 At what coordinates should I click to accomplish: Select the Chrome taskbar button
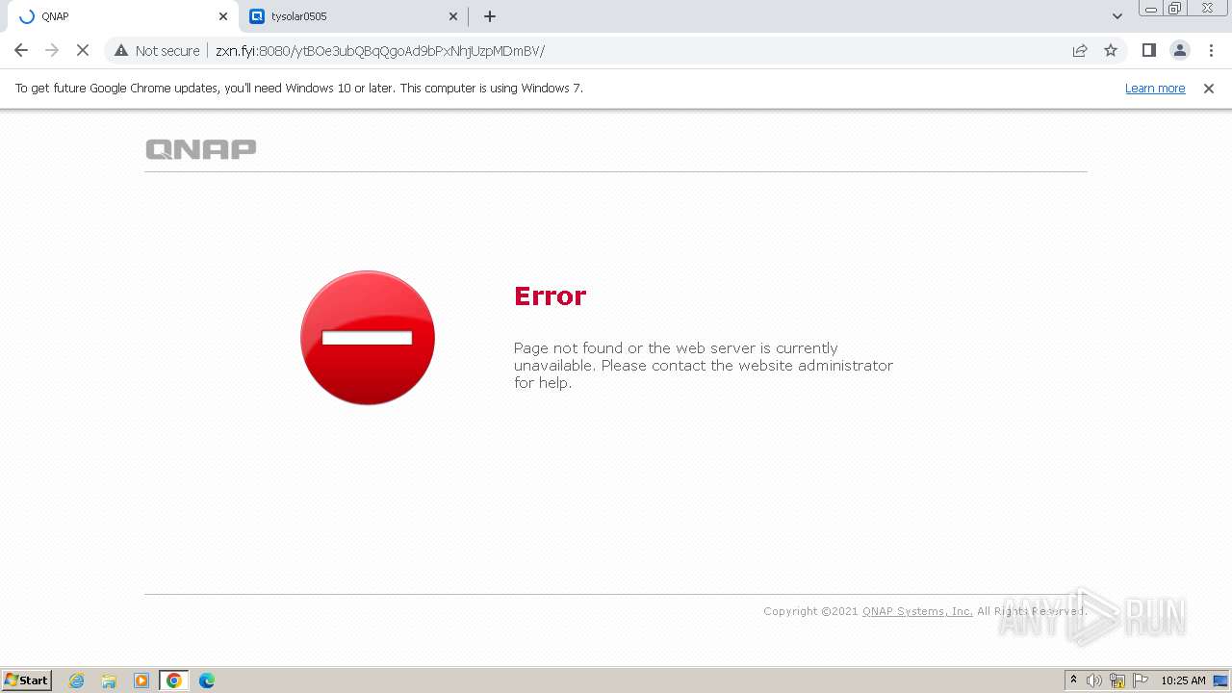tap(174, 680)
